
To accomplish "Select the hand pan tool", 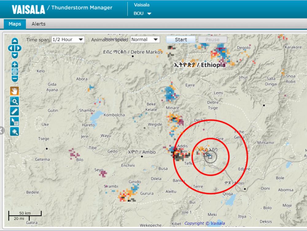I will tap(15, 91).
